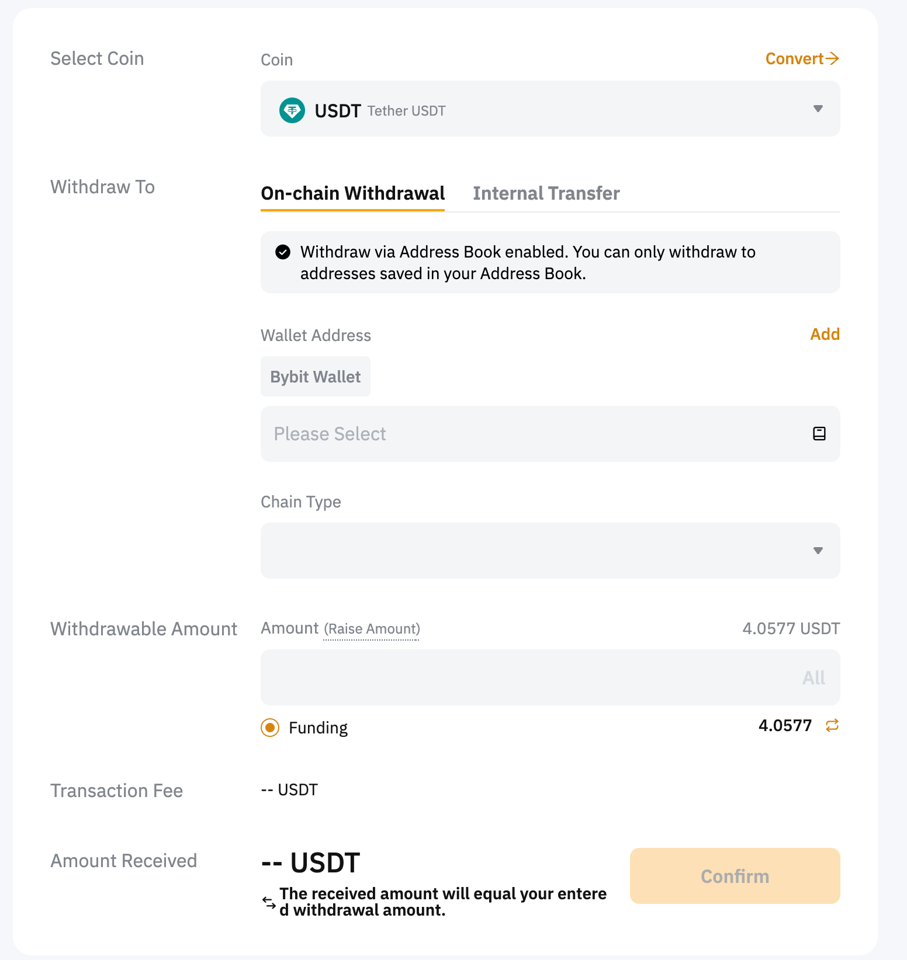Click the swap arrows icon next to 4.0577
This screenshot has height=960, width=907.
[832, 725]
